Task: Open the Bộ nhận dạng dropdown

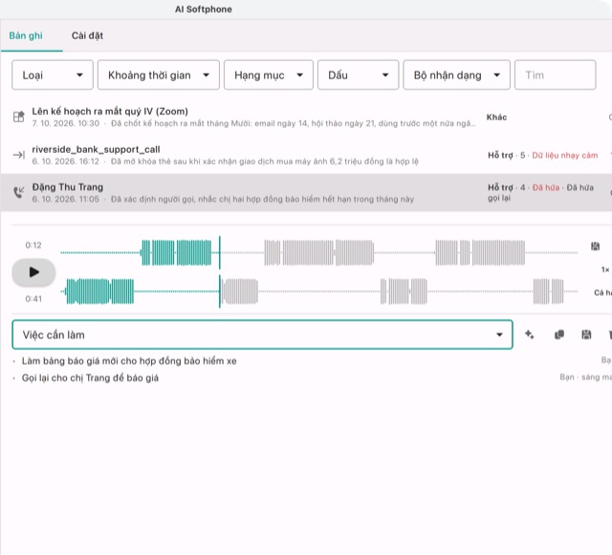Action: 457,75
